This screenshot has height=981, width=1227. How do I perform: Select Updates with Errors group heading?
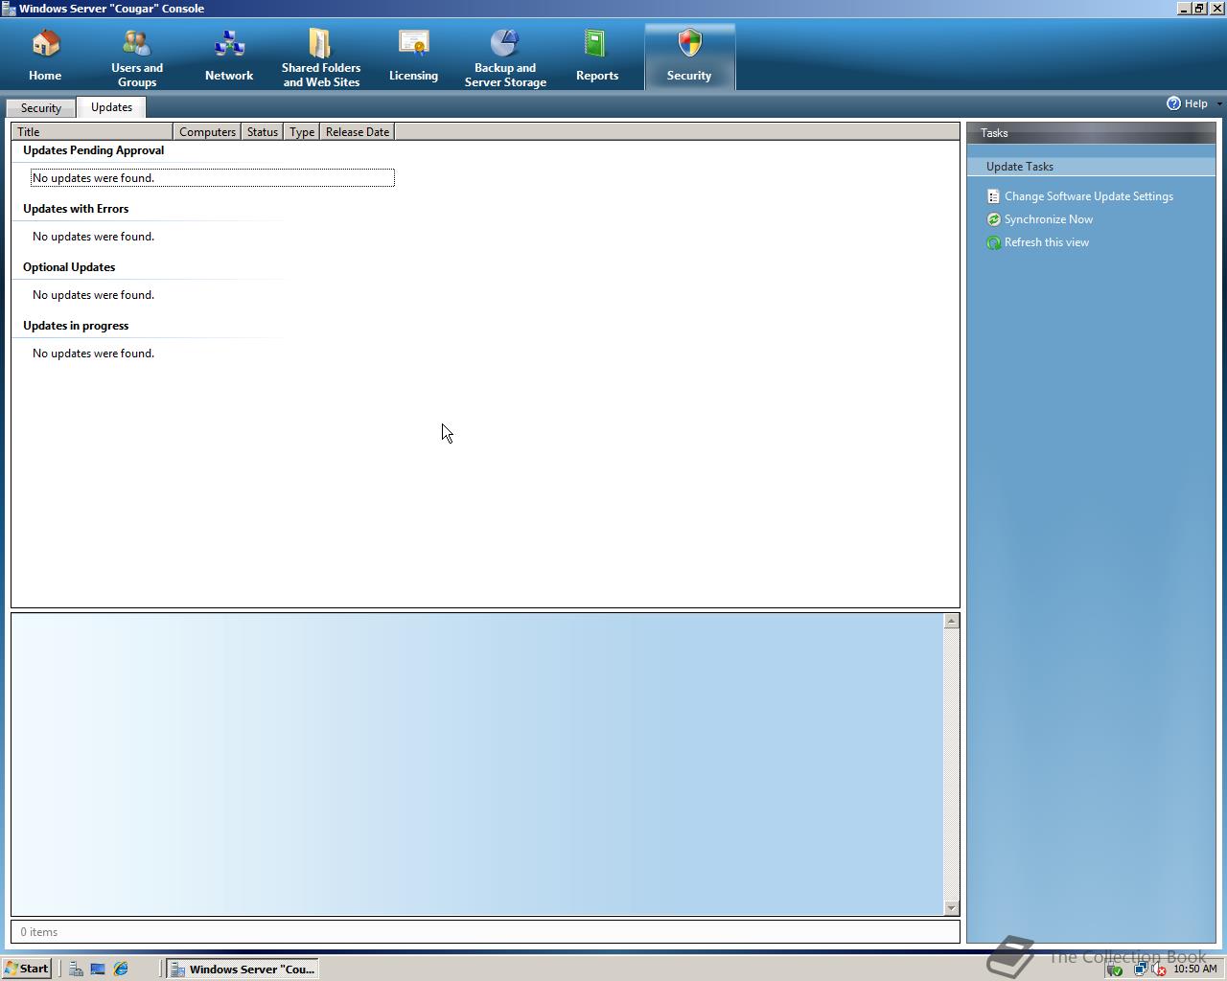tap(76, 209)
